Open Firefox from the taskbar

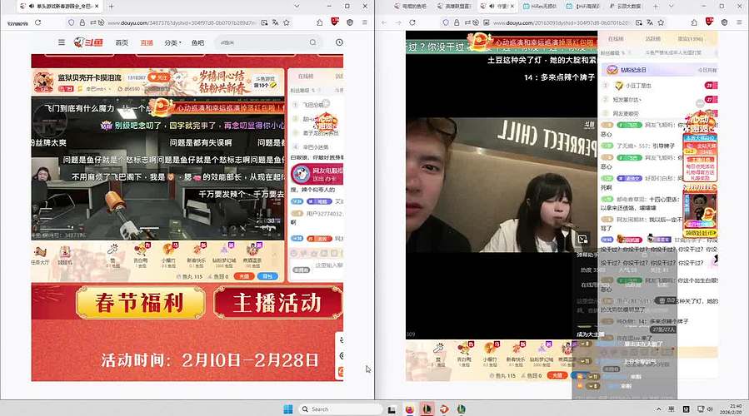coord(410,409)
